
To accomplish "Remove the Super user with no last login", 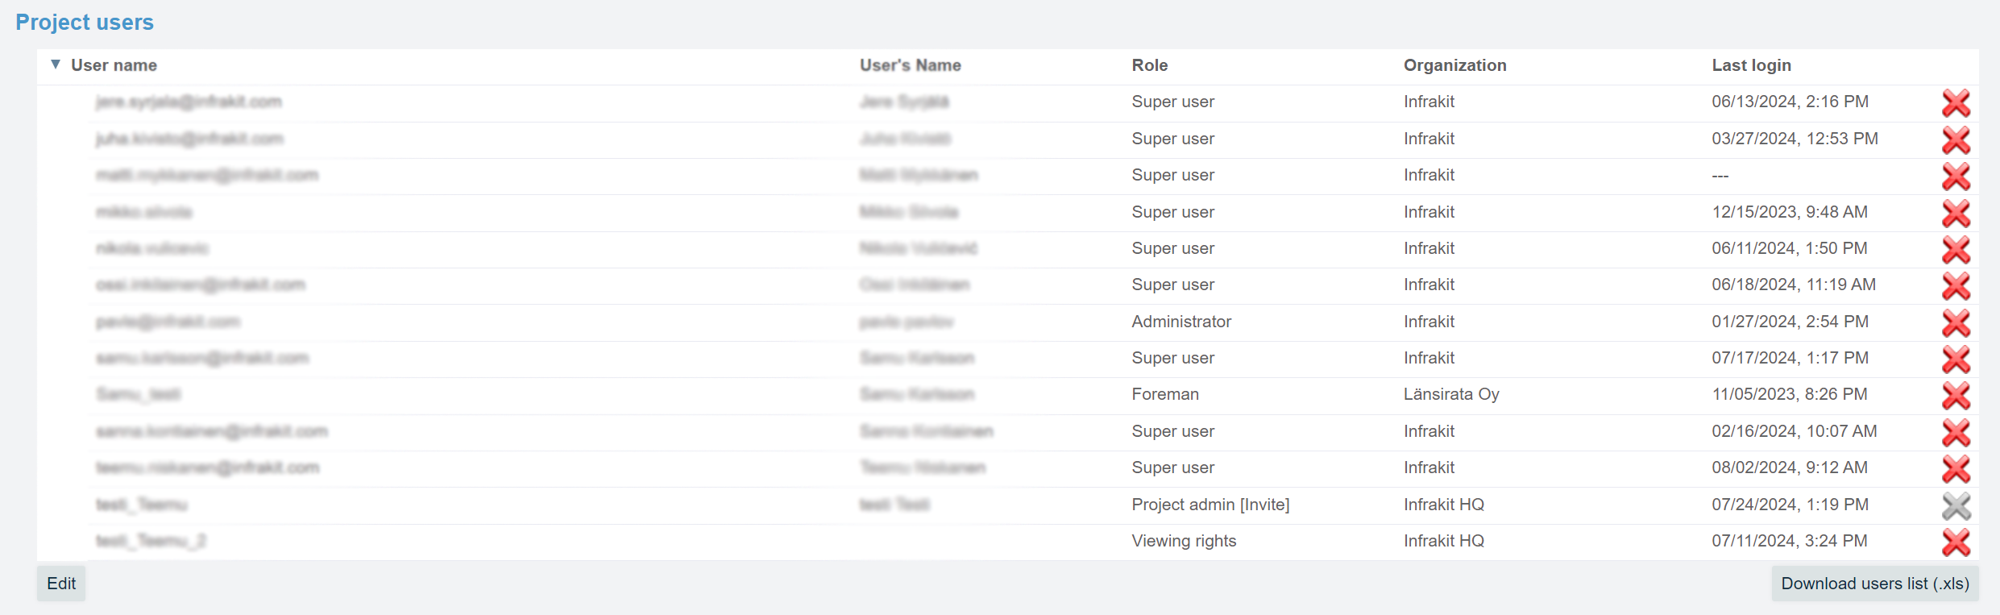I will click(1956, 177).
